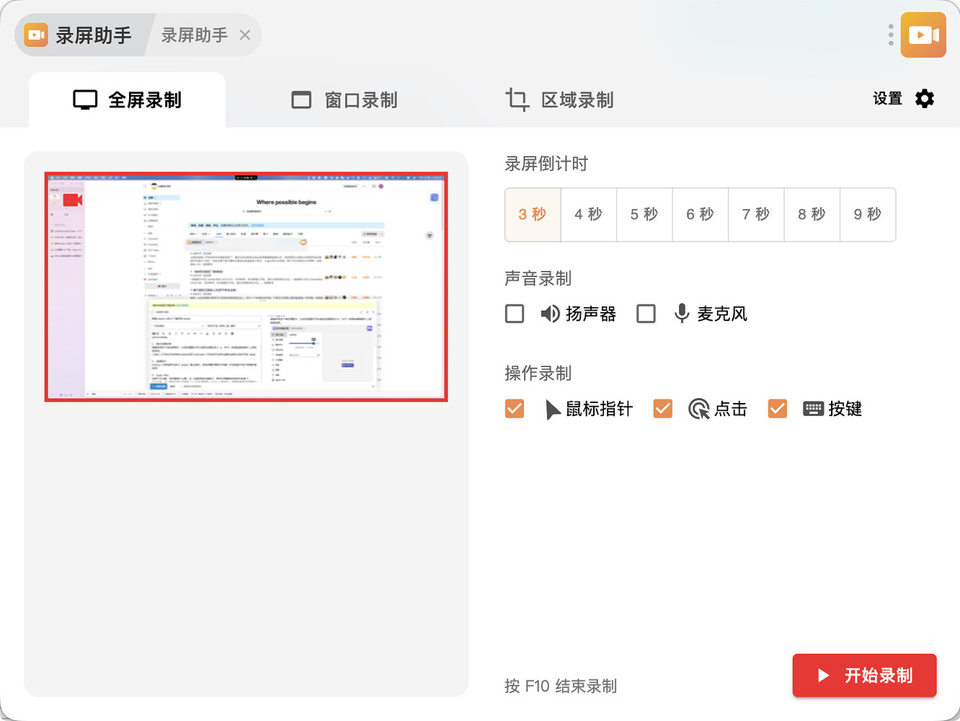The image size is (960, 721).
Task: Click the crop icon of 区域录制
Action: point(517,99)
